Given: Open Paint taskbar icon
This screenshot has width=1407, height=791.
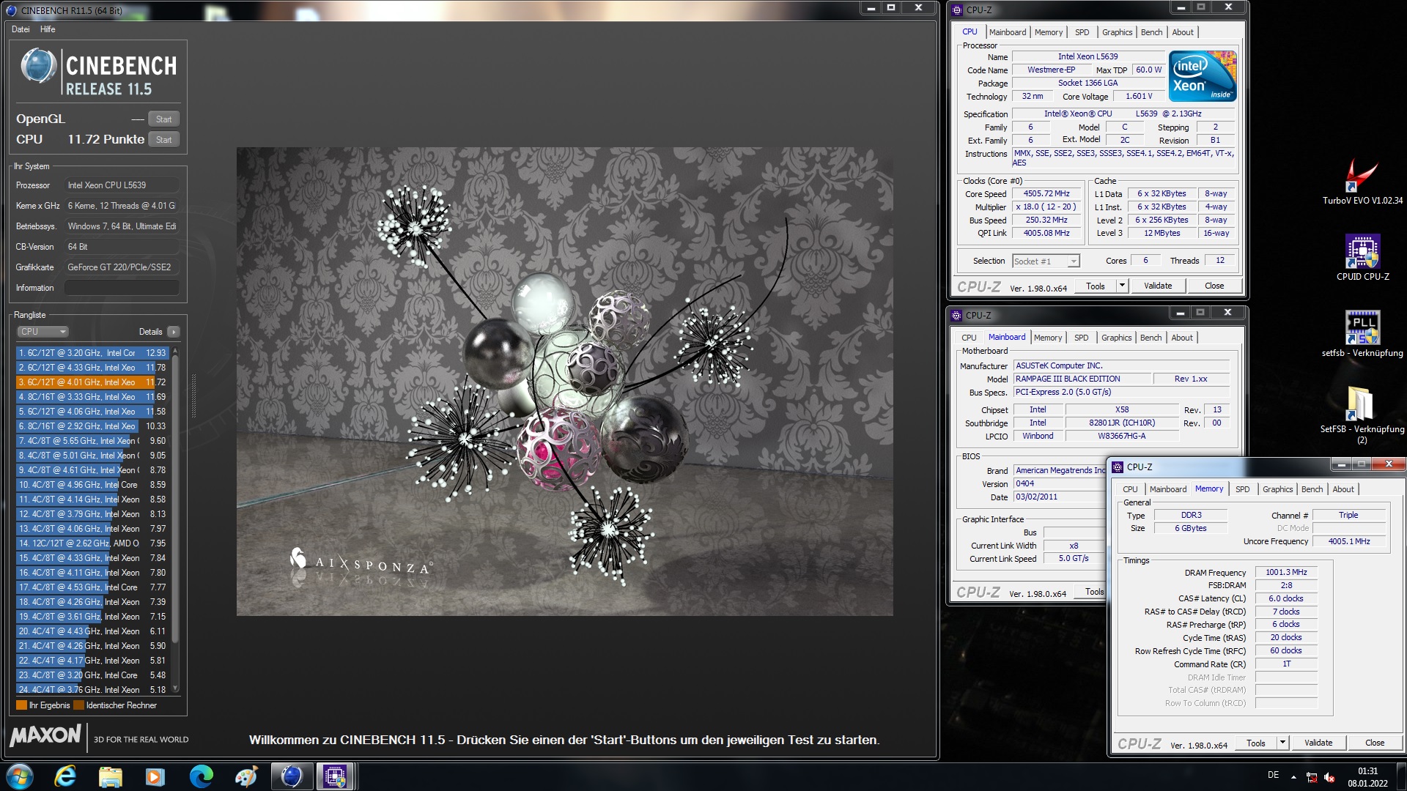Looking at the screenshot, I should click(x=246, y=776).
